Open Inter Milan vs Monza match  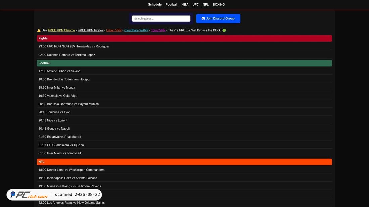tap(184, 88)
